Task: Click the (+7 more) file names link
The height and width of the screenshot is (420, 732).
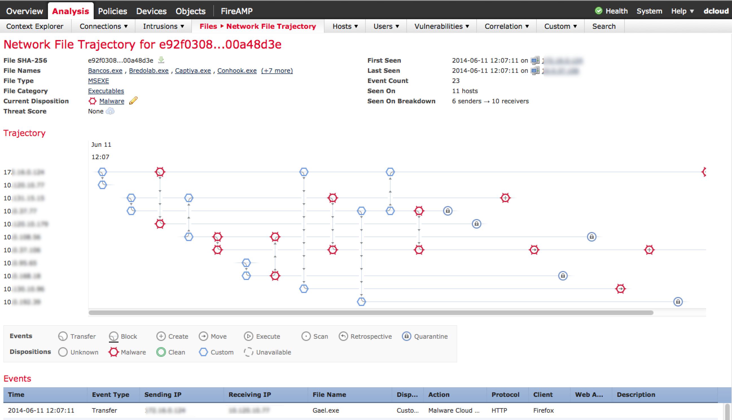Action: coord(277,71)
